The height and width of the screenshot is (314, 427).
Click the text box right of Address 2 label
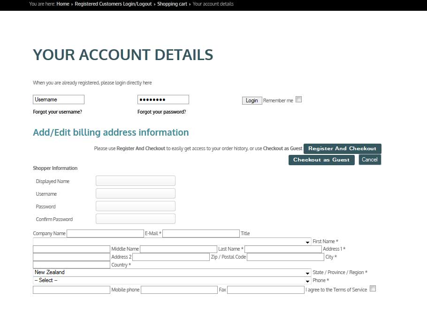(171, 257)
